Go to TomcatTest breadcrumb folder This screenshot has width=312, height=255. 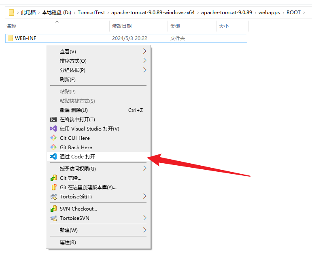click(91, 13)
